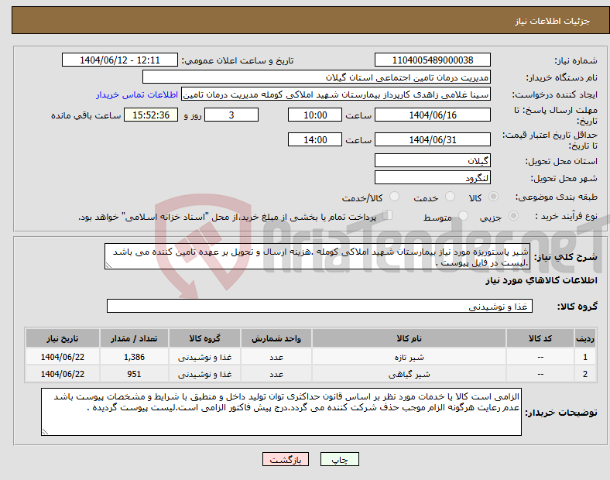Viewport: 610px width, 480px height.
Task: Click the گروه کالا table column header
Action: (x=204, y=338)
